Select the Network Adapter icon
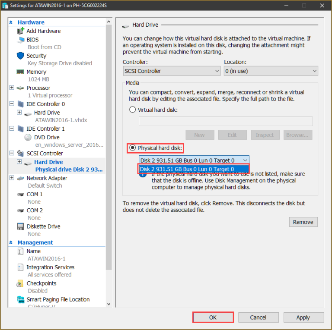This screenshot has width=332, height=330. click(20, 178)
